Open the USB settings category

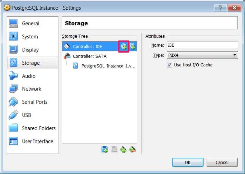coord(33,115)
